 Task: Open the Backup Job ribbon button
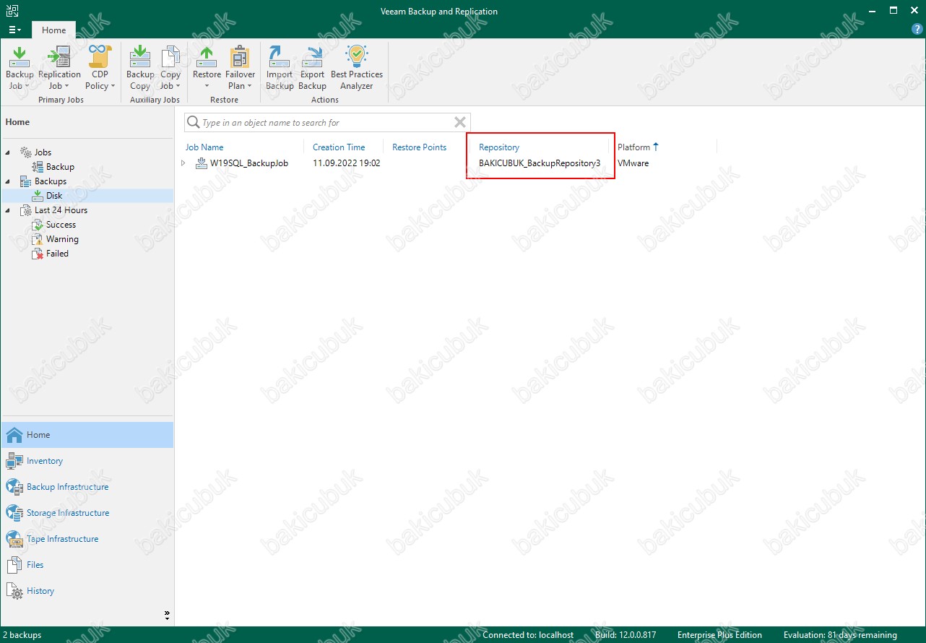pyautogui.click(x=20, y=68)
